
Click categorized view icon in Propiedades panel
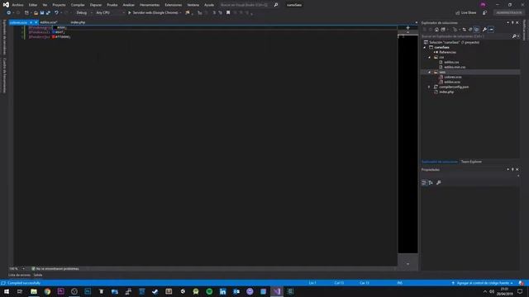[x=424, y=182]
